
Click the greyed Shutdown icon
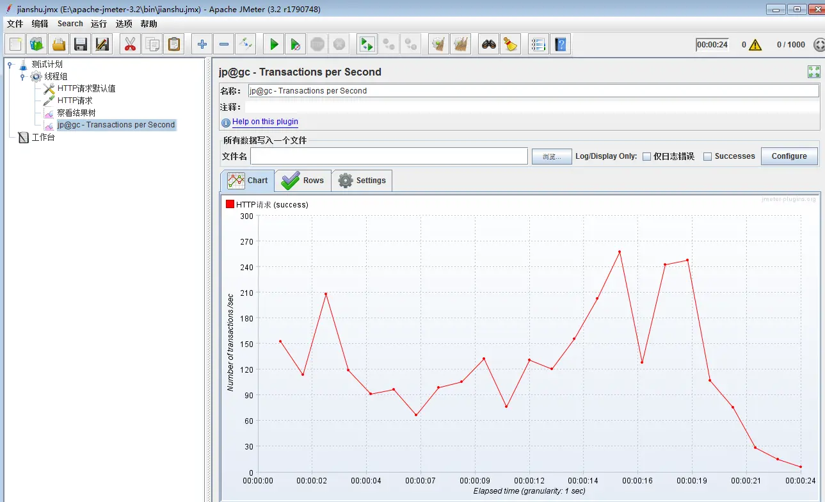[x=339, y=44]
